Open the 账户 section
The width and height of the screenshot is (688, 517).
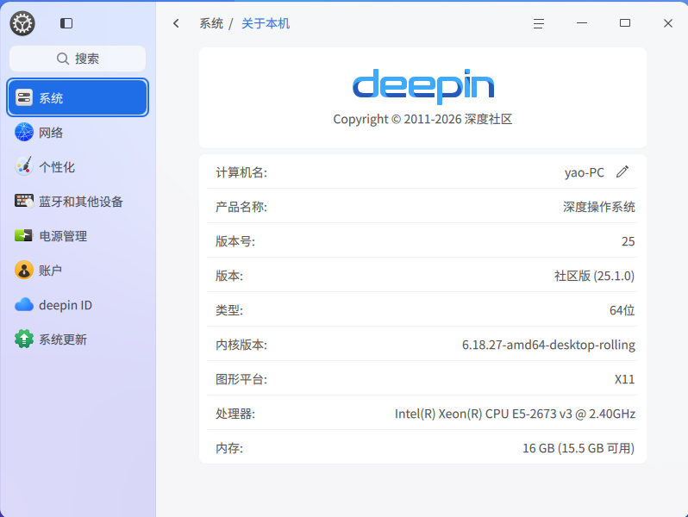[78, 270]
